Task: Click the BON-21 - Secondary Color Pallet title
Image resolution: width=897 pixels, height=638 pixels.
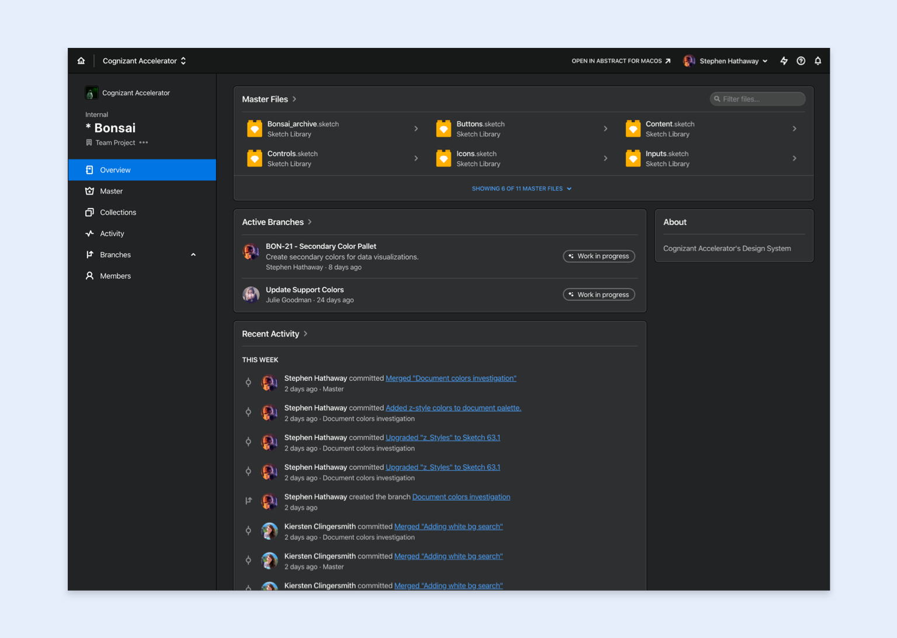Action: tap(321, 247)
